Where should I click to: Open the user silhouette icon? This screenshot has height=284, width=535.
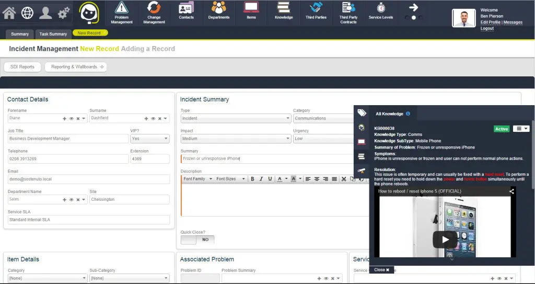(x=45, y=13)
